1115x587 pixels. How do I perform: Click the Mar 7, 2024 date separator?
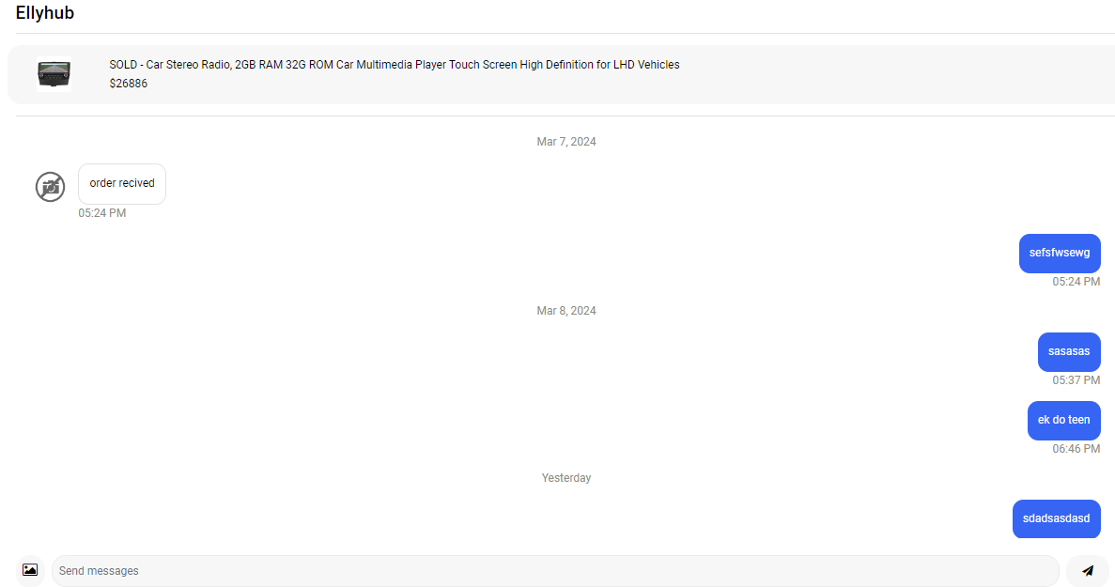pos(566,142)
